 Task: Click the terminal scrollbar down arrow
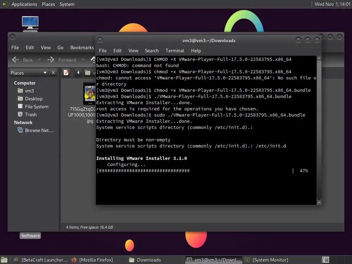click(x=319, y=202)
